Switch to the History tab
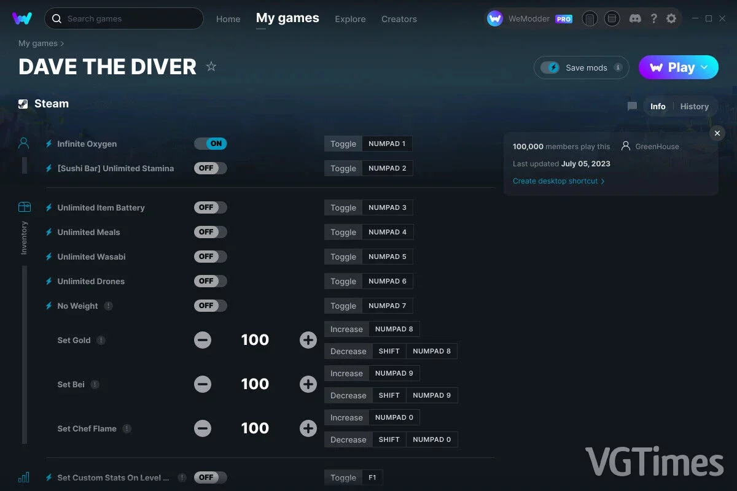This screenshot has height=491, width=737. point(695,106)
